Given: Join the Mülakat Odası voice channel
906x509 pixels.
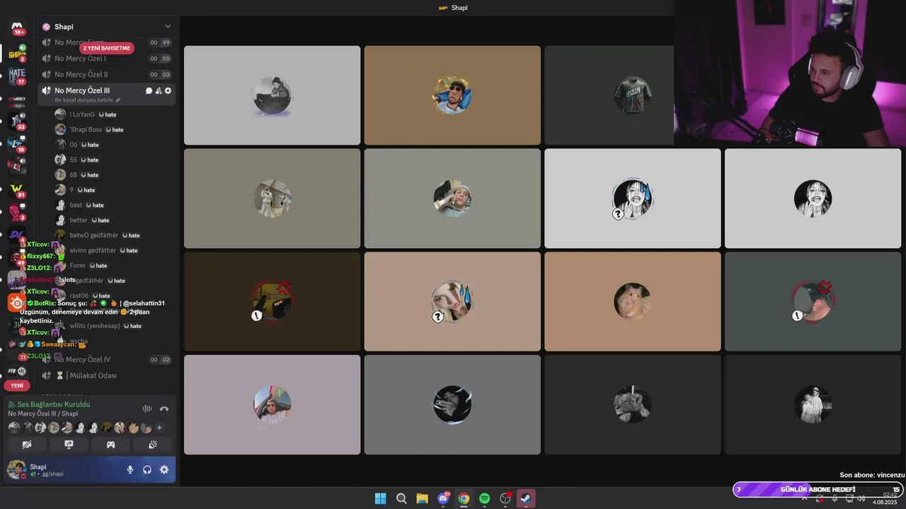Looking at the screenshot, I should pyautogui.click(x=106, y=375).
